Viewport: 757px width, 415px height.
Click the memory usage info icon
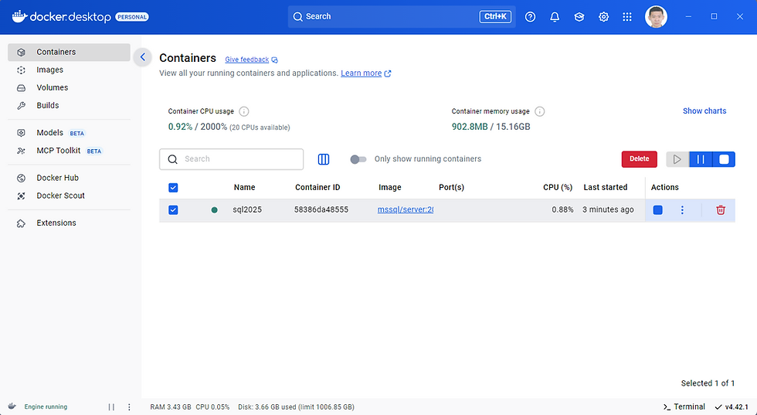540,111
